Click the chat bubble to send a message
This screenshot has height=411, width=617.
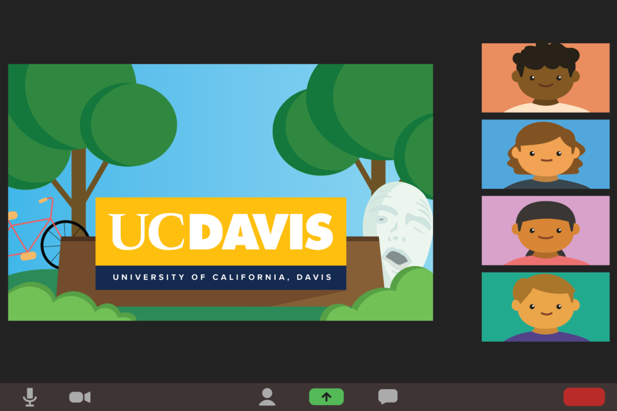388,396
